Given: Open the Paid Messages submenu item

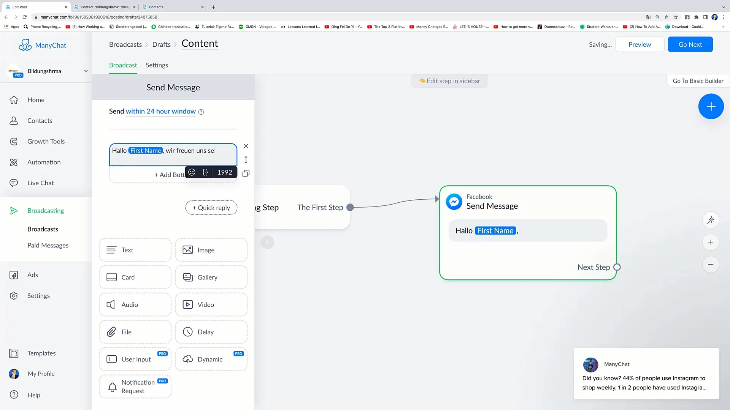Looking at the screenshot, I should point(48,246).
